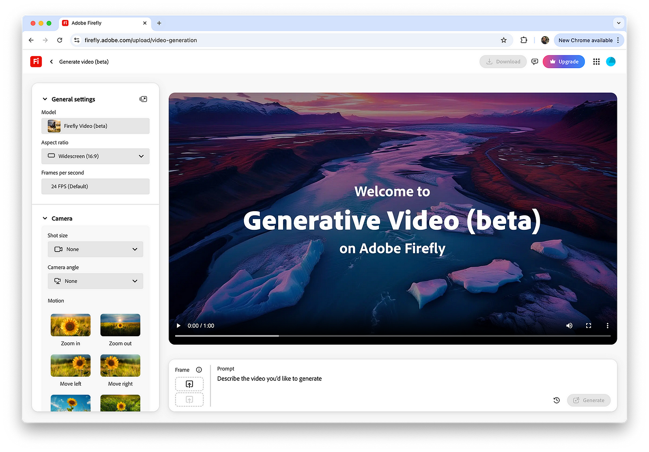Click the Chrome profile picture
The height and width of the screenshot is (452, 649).
tap(545, 40)
